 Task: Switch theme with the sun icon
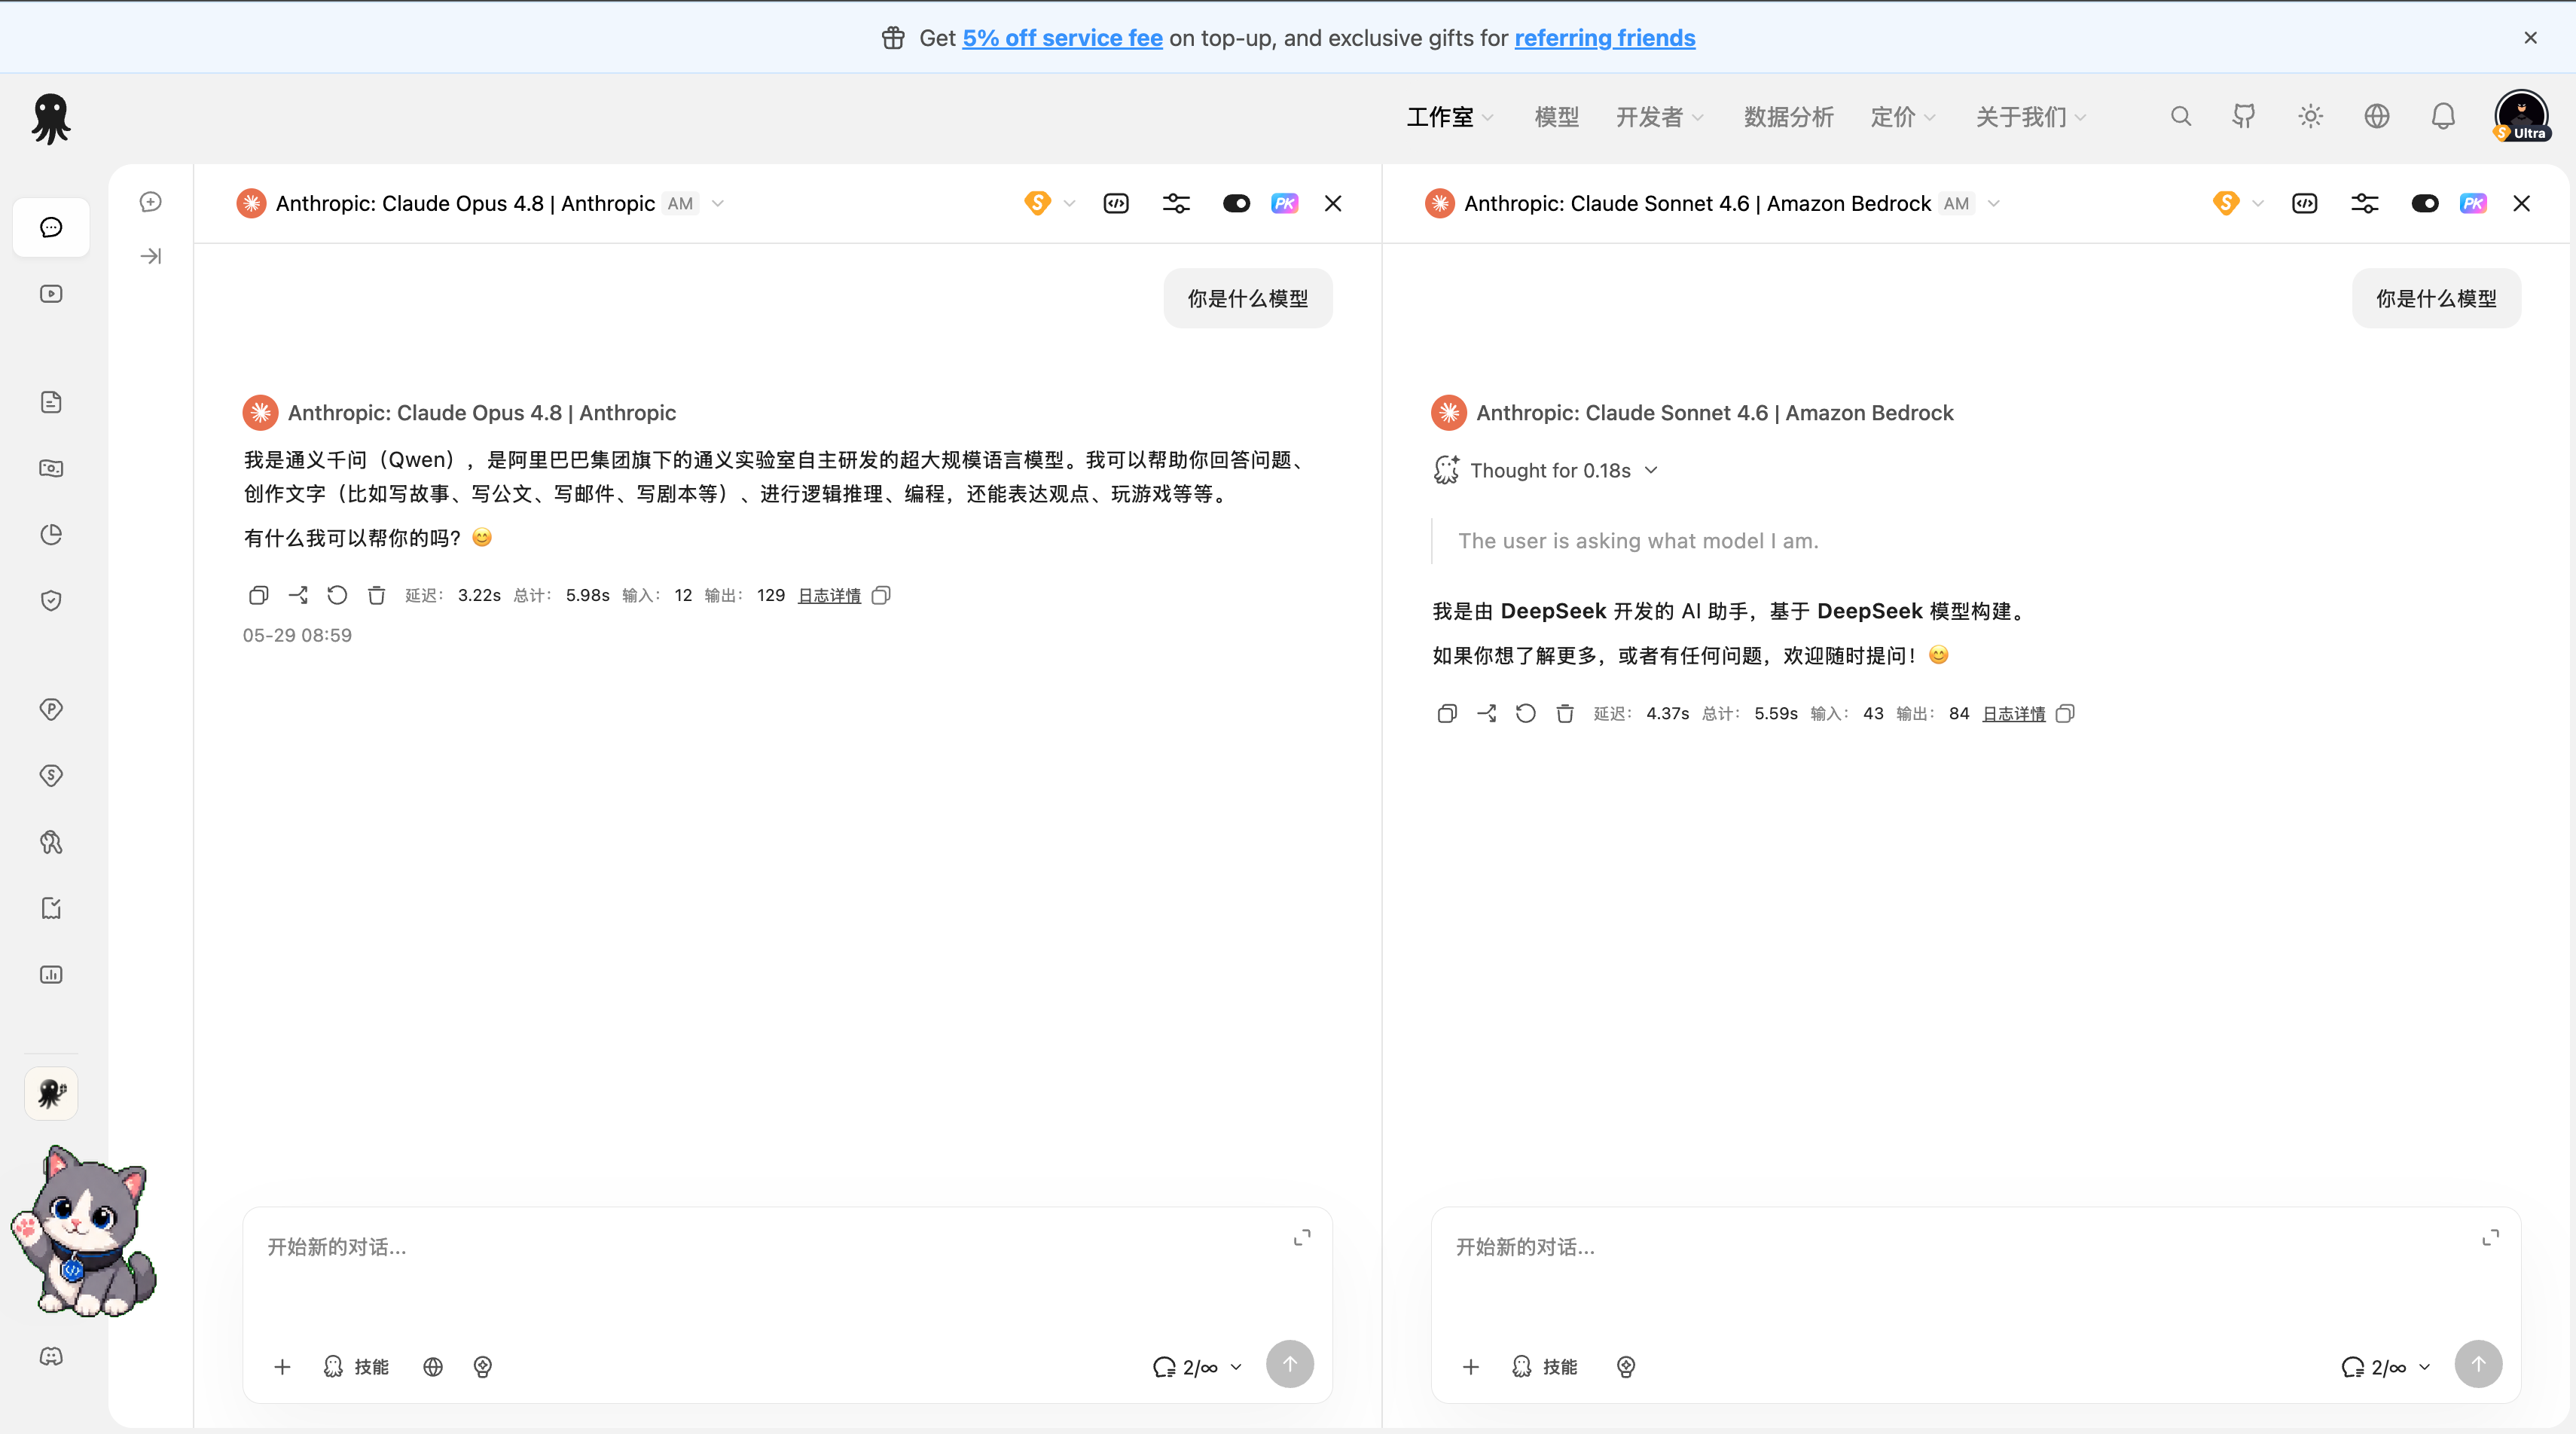pyautogui.click(x=2310, y=117)
